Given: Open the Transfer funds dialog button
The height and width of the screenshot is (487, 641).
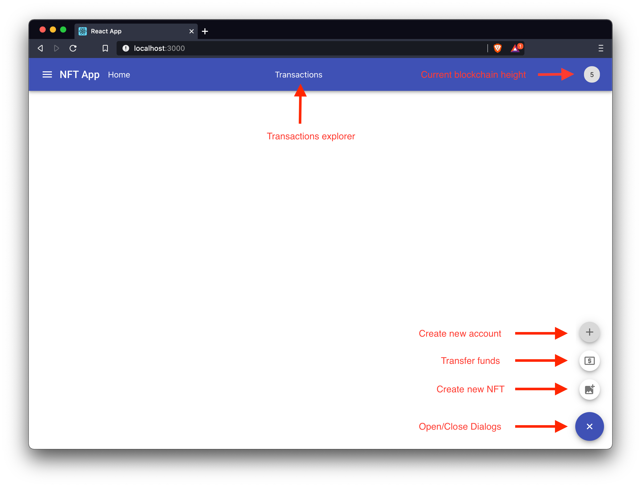Looking at the screenshot, I should pos(589,361).
